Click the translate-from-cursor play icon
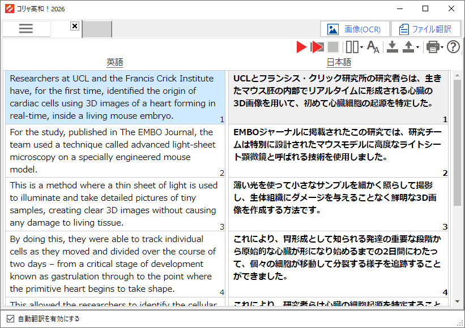 (317, 48)
